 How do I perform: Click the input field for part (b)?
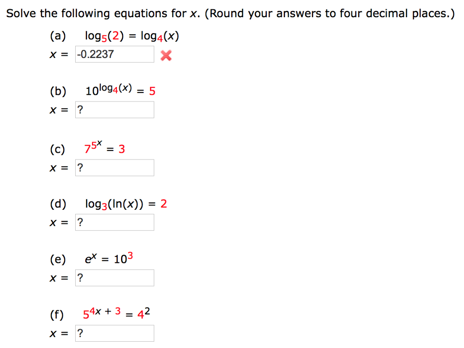[x=114, y=109]
